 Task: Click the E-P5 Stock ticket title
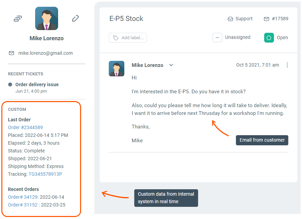click(126, 19)
